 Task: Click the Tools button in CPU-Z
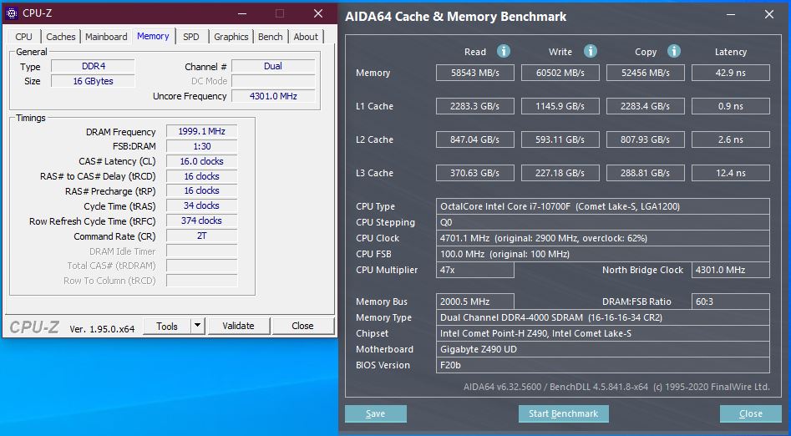167,326
